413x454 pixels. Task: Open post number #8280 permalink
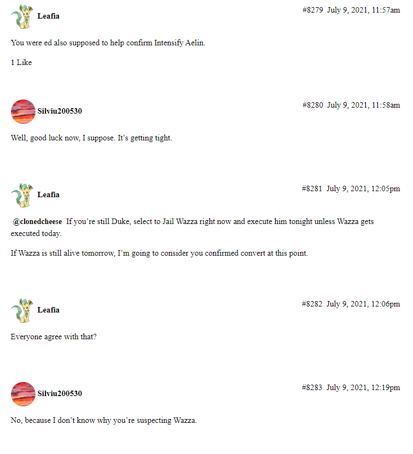pos(312,105)
